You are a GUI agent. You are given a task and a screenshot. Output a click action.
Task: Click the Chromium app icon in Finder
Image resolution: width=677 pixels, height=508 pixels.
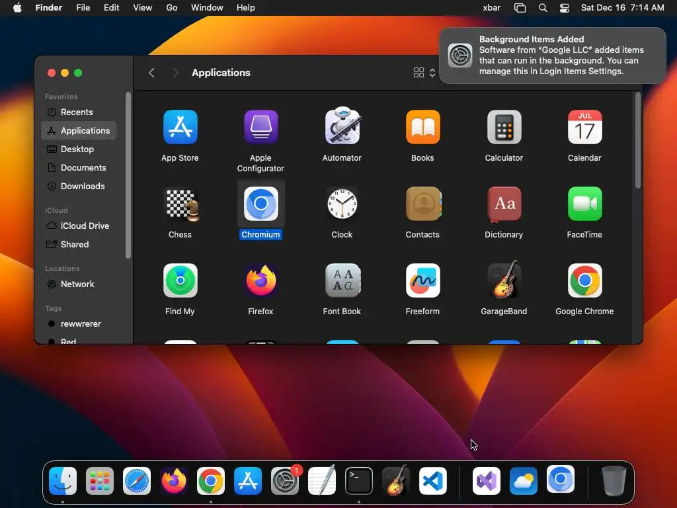pyautogui.click(x=260, y=204)
